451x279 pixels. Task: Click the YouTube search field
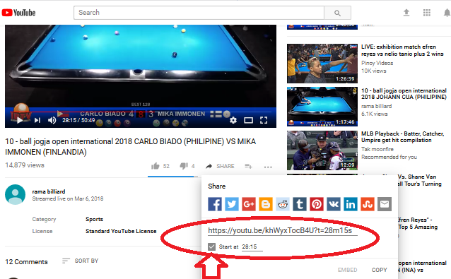point(199,13)
